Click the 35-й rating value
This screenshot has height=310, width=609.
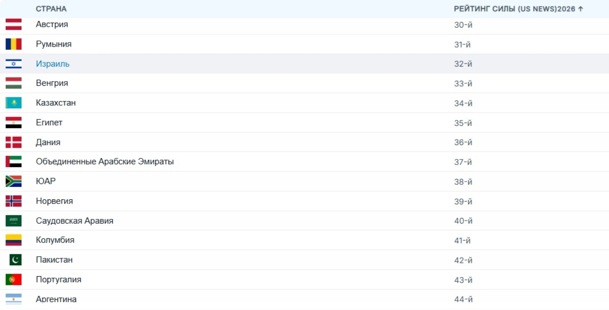(463, 123)
